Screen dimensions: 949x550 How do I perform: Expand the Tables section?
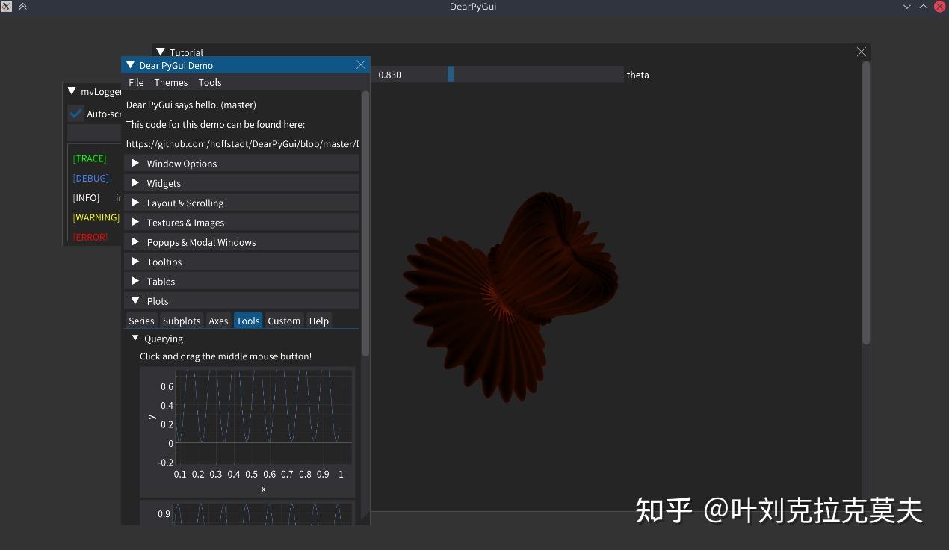(x=241, y=281)
